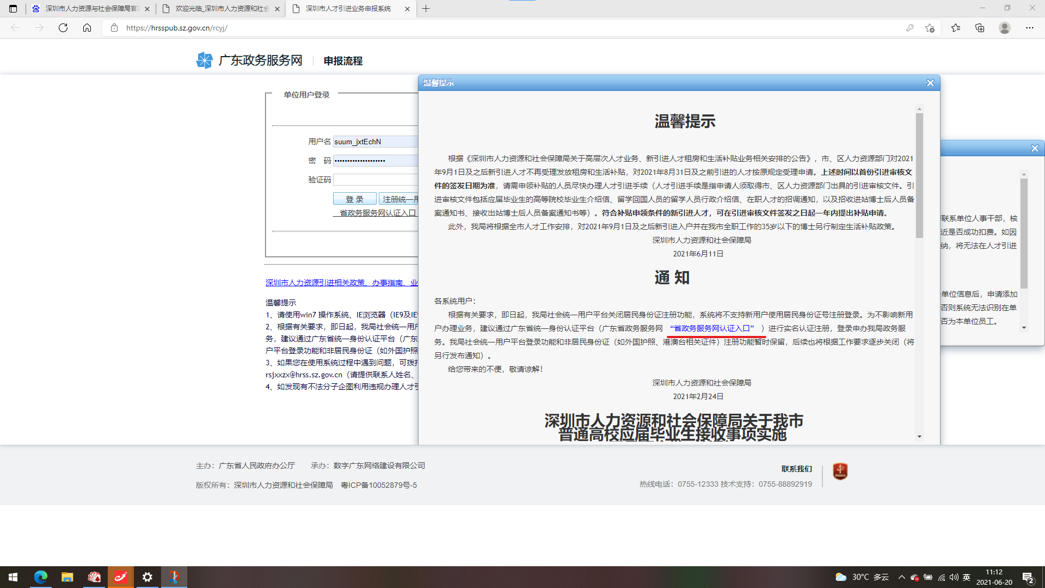Show hidden system tray icons chevron
This screenshot has height=588, width=1045.
coord(902,577)
